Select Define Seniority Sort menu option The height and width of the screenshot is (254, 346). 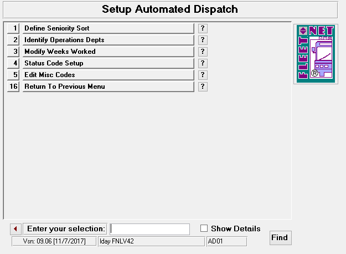(108, 28)
